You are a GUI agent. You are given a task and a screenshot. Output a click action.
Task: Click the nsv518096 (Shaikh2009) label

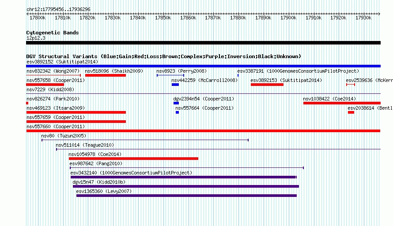click(x=114, y=71)
